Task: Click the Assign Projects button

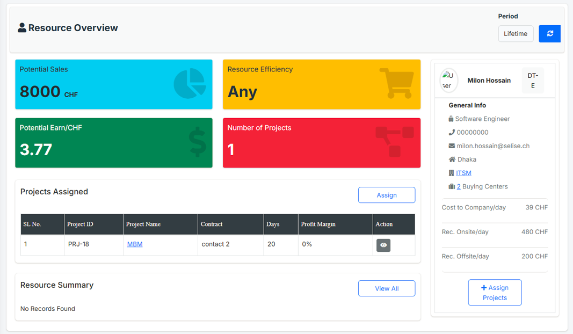Action: coord(495,293)
